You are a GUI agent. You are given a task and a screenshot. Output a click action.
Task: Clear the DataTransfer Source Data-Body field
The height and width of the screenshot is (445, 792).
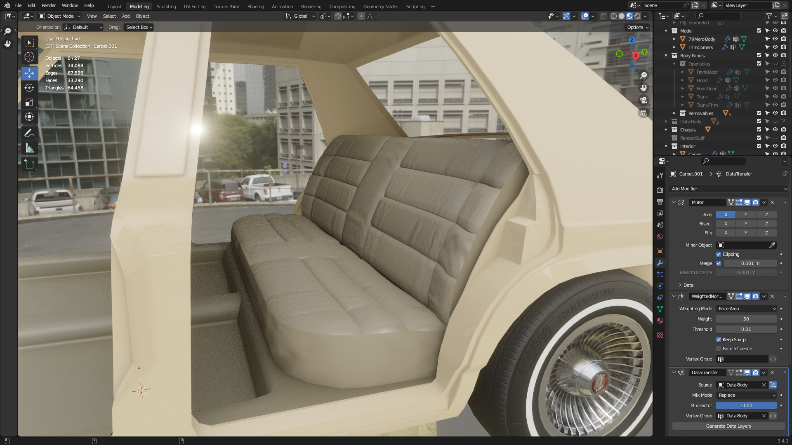764,385
